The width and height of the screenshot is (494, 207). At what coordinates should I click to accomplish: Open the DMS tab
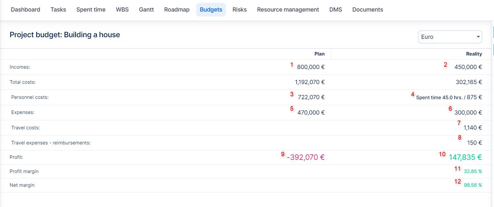[335, 10]
